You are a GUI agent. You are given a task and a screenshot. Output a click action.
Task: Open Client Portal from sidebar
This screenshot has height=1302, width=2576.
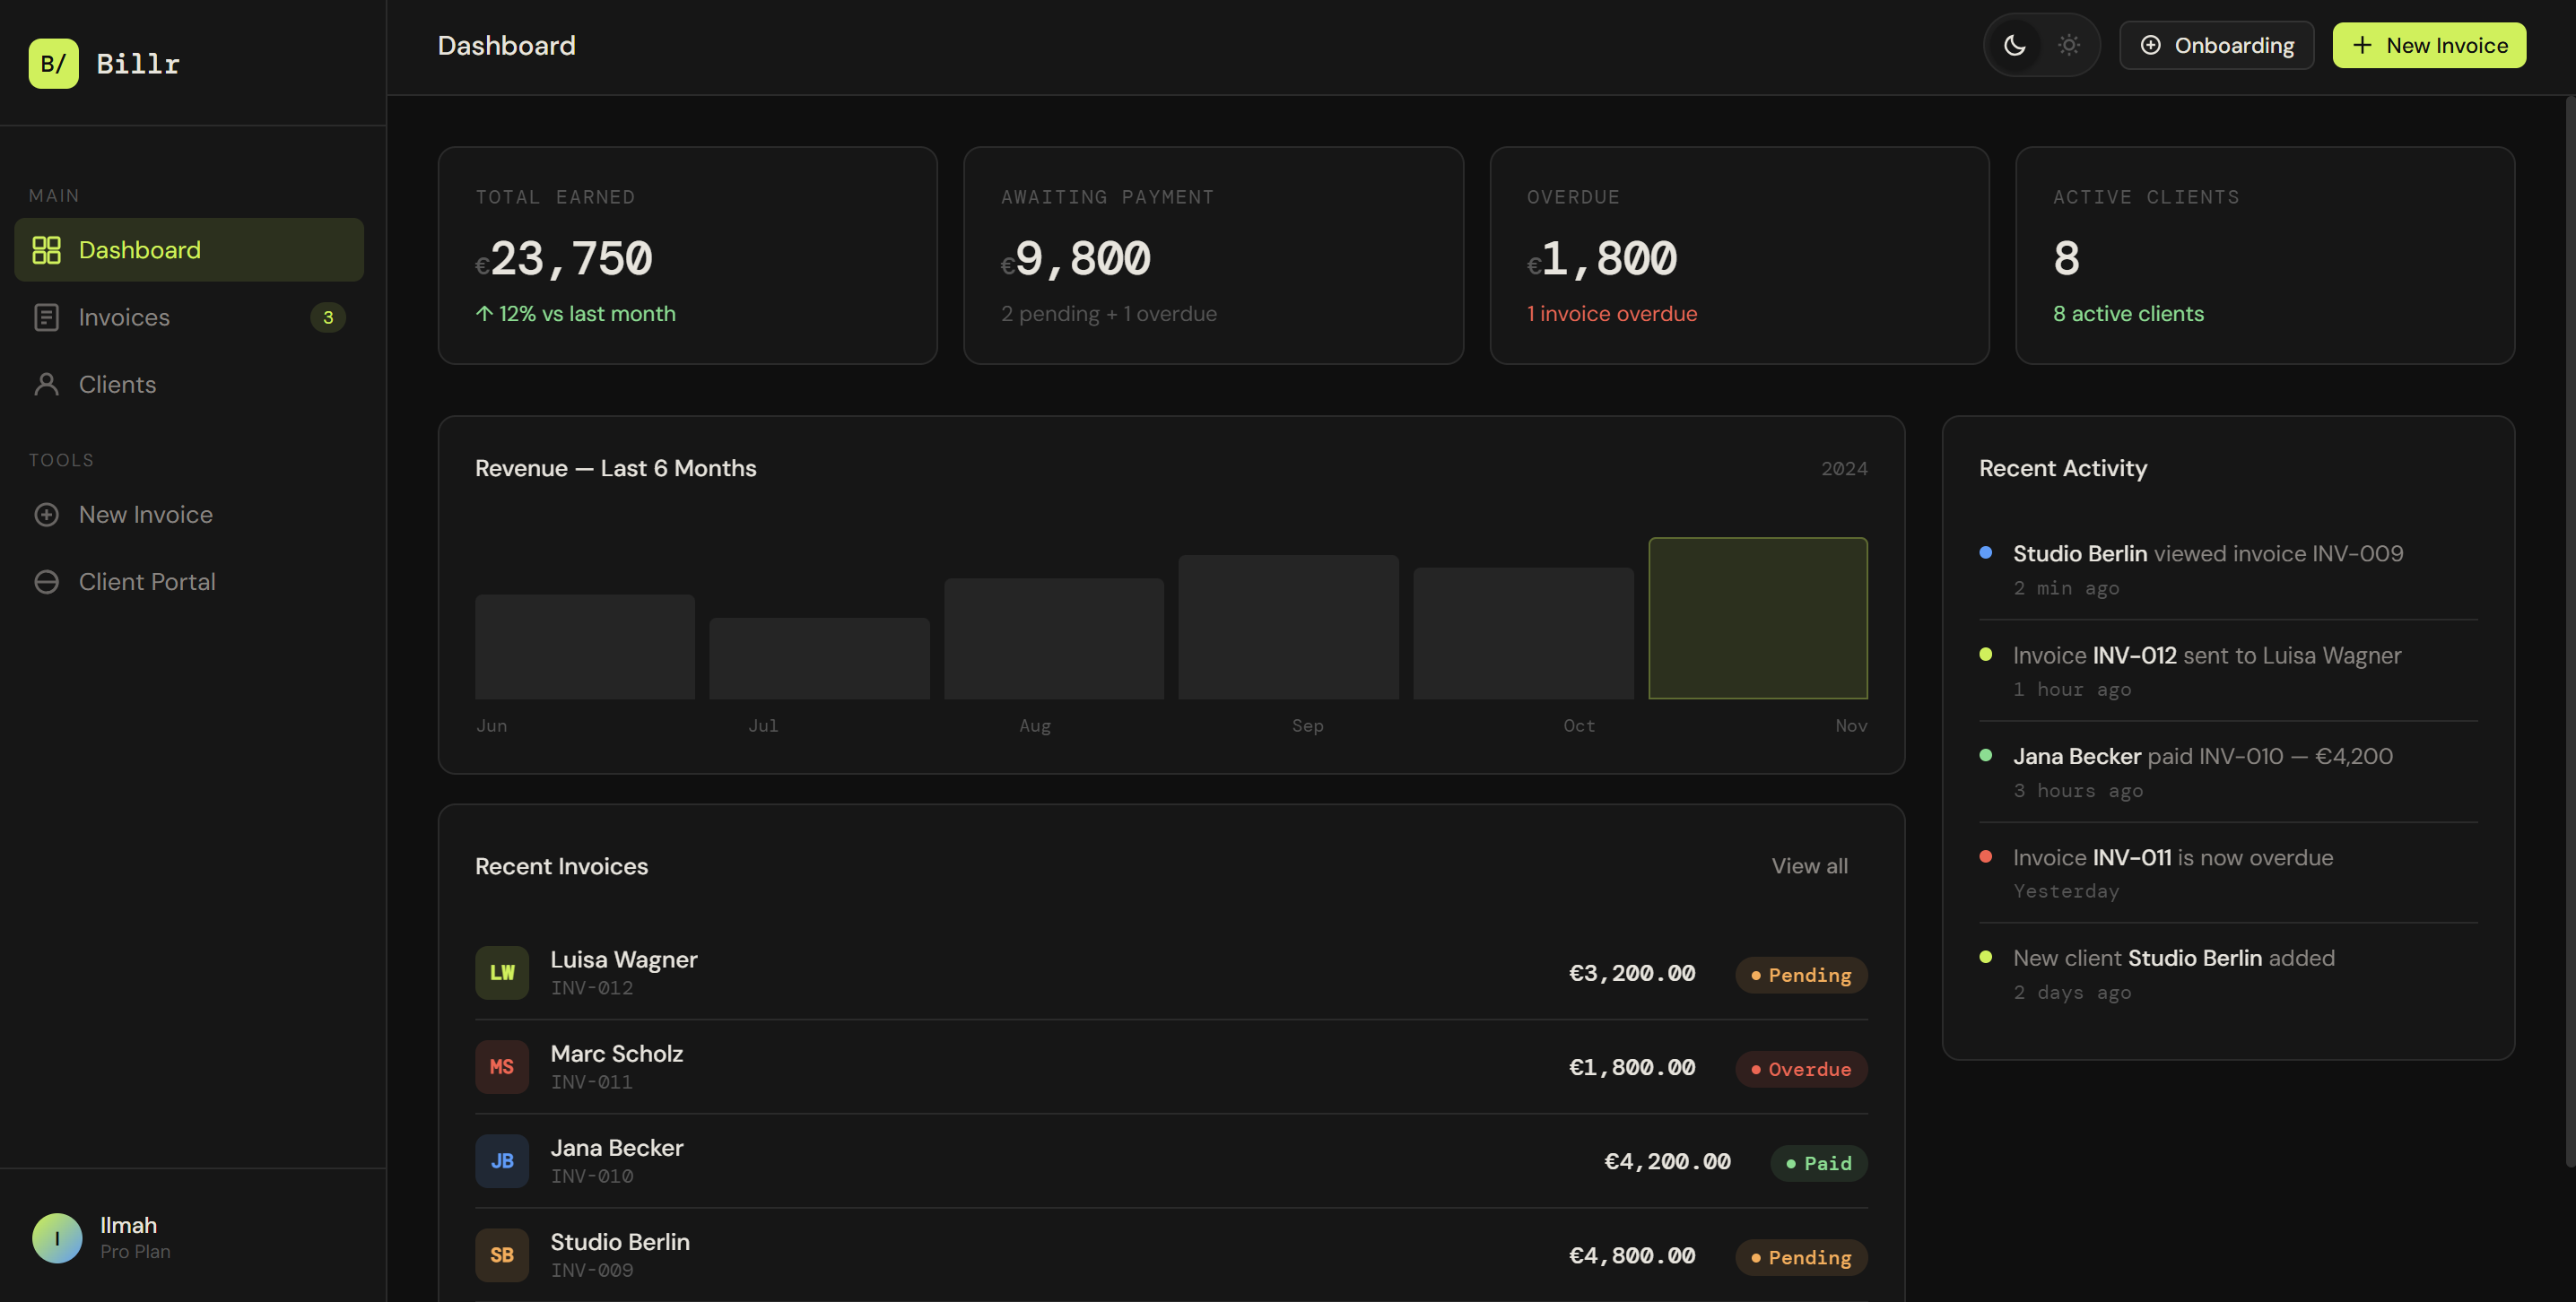[189, 582]
